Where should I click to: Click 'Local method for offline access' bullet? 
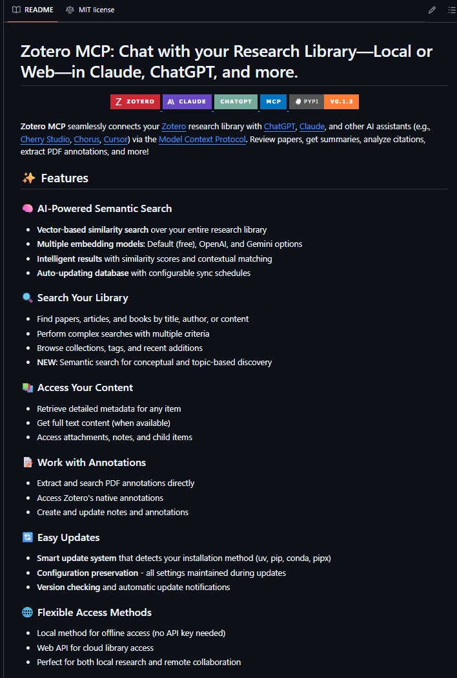131,633
